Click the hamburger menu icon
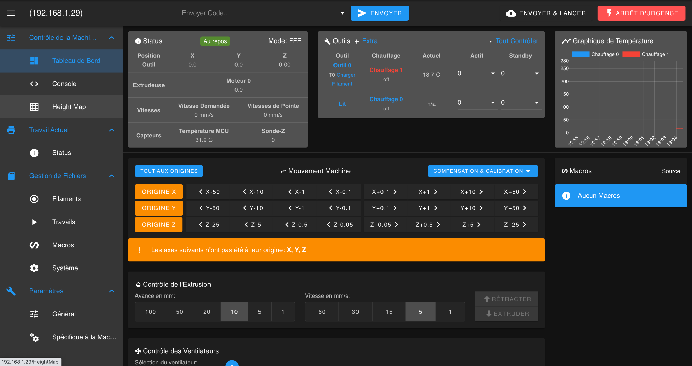Screen dimensions: 692x366 [x=11, y=13]
